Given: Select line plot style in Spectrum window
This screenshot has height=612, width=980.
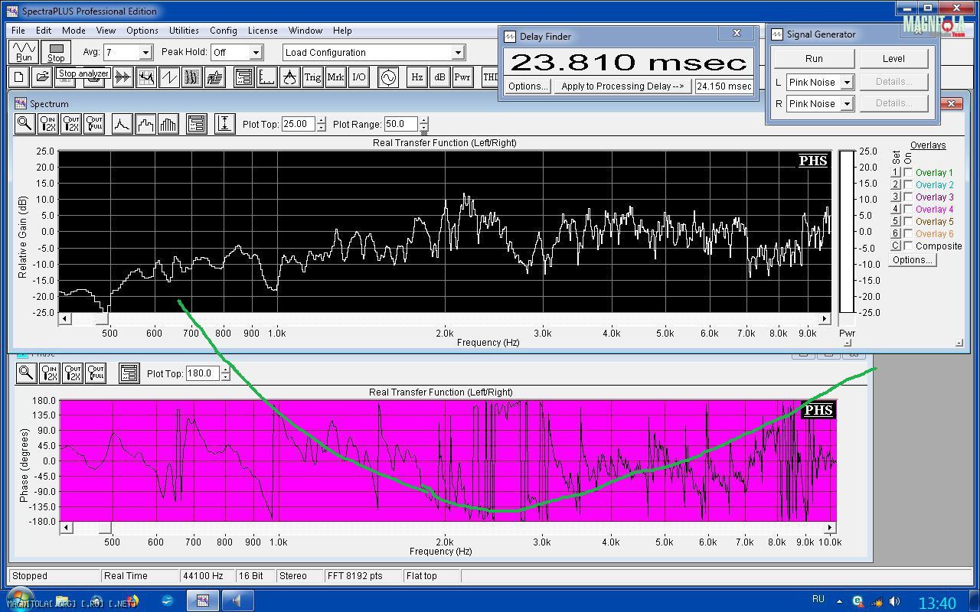Looking at the screenshot, I should pos(122,124).
